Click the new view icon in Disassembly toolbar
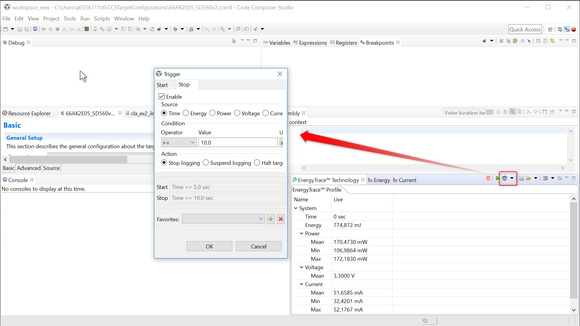580x326 pixels. point(545,112)
